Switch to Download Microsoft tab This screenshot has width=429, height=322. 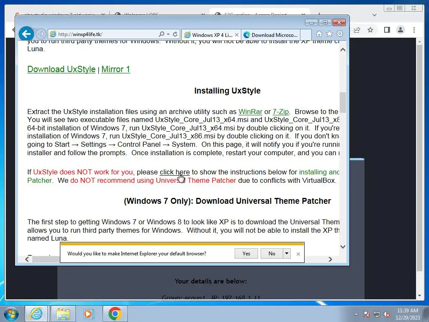coord(271,35)
